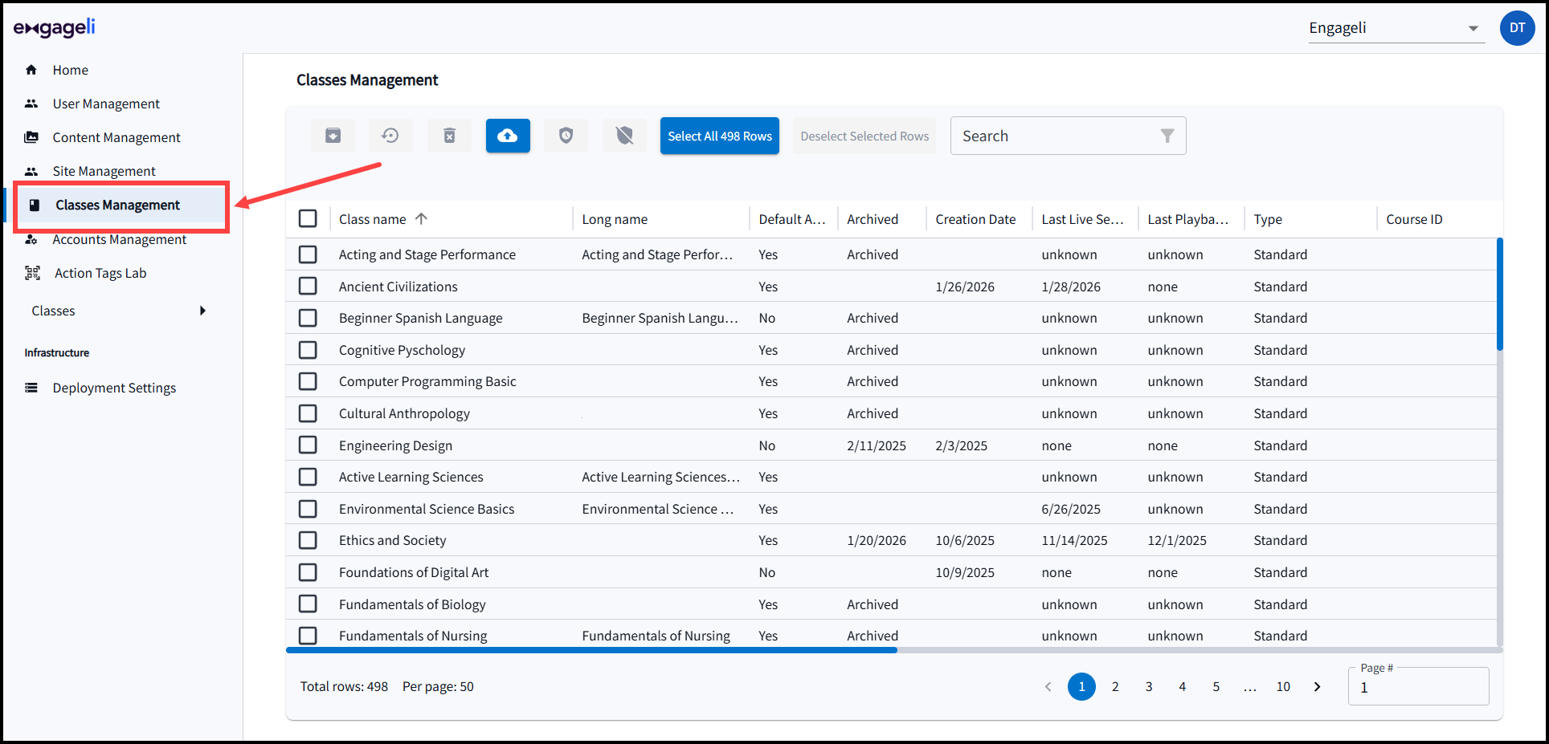Select the shield with clock protection icon

[566, 135]
